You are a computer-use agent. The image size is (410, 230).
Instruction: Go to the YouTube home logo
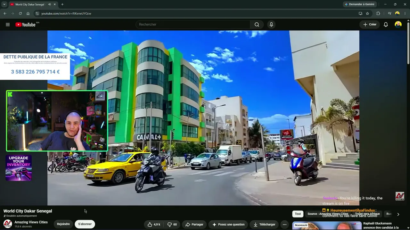[x=25, y=25]
